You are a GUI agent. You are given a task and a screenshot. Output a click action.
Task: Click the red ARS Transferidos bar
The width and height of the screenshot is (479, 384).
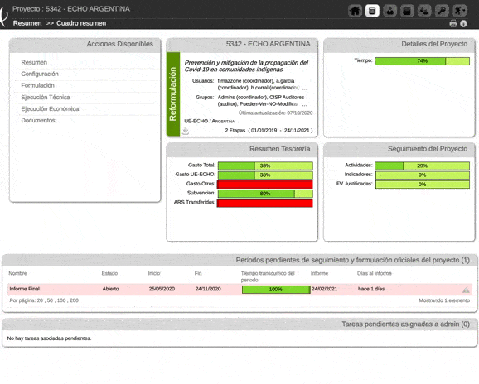pyautogui.click(x=265, y=203)
